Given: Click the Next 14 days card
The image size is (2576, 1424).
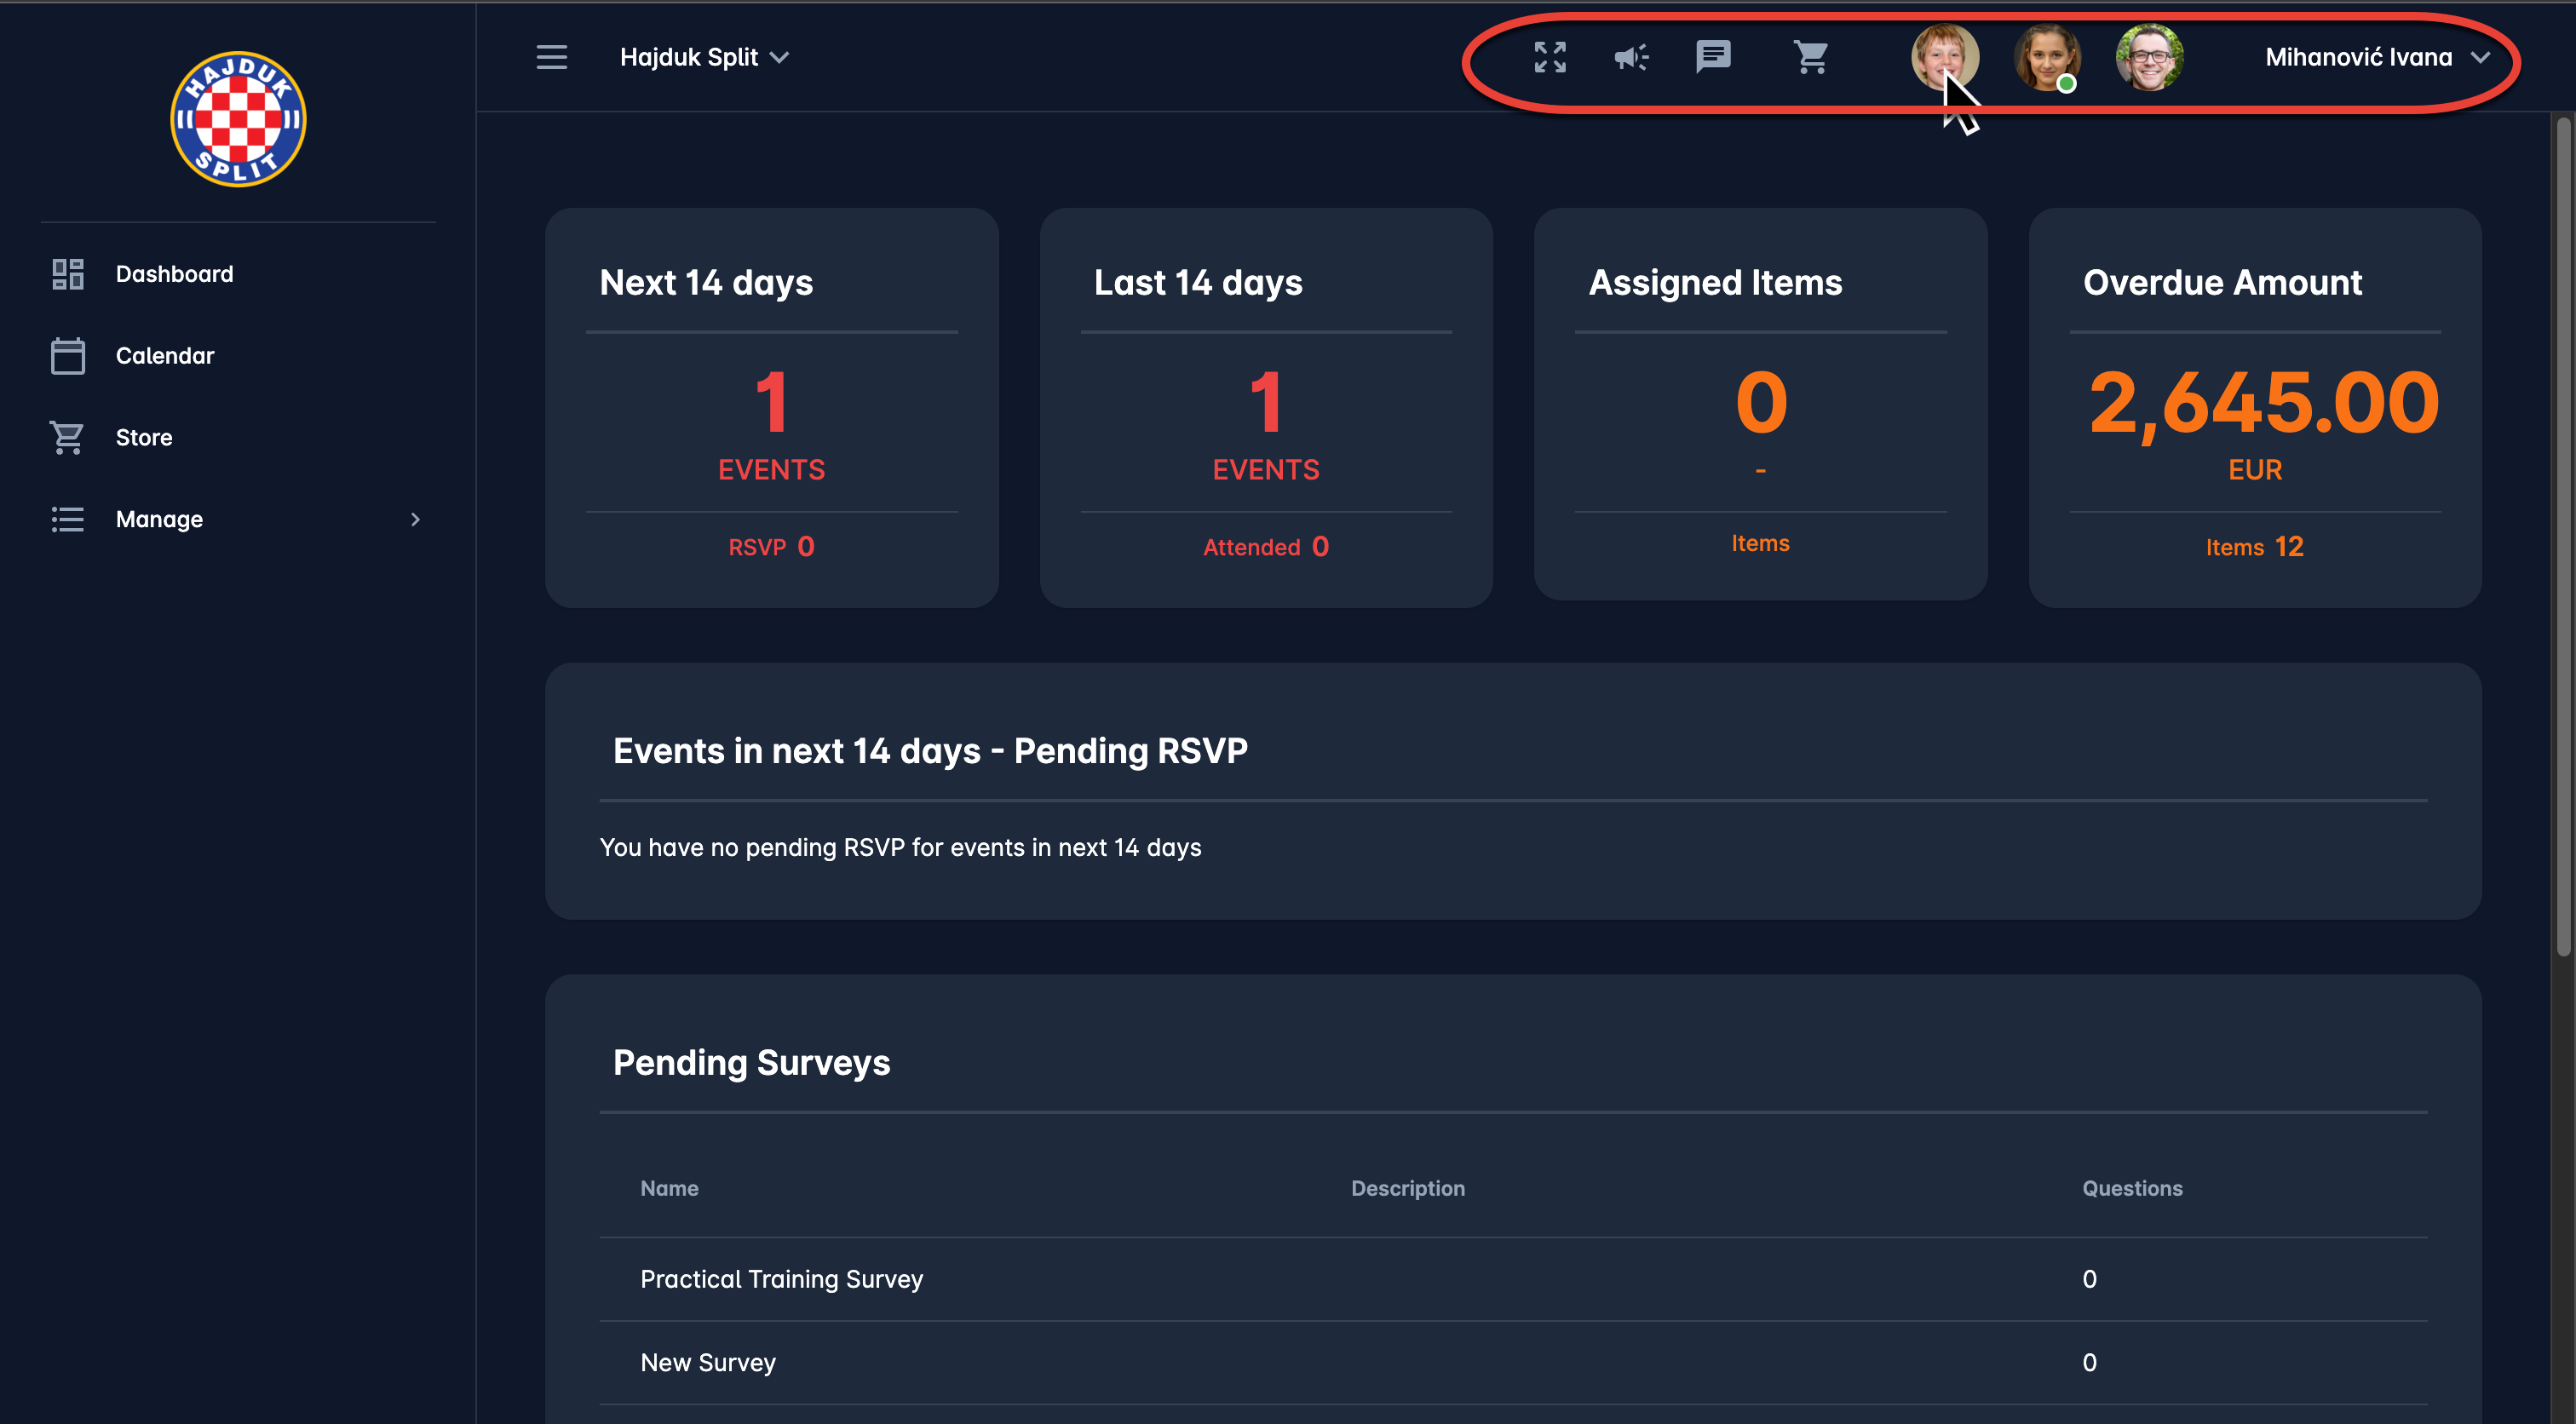Looking at the screenshot, I should tap(771, 407).
